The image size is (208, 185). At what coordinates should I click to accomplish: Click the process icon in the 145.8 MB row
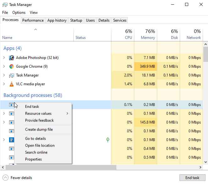(12, 122)
